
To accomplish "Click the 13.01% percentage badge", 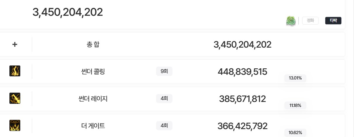I will pos(295,78).
